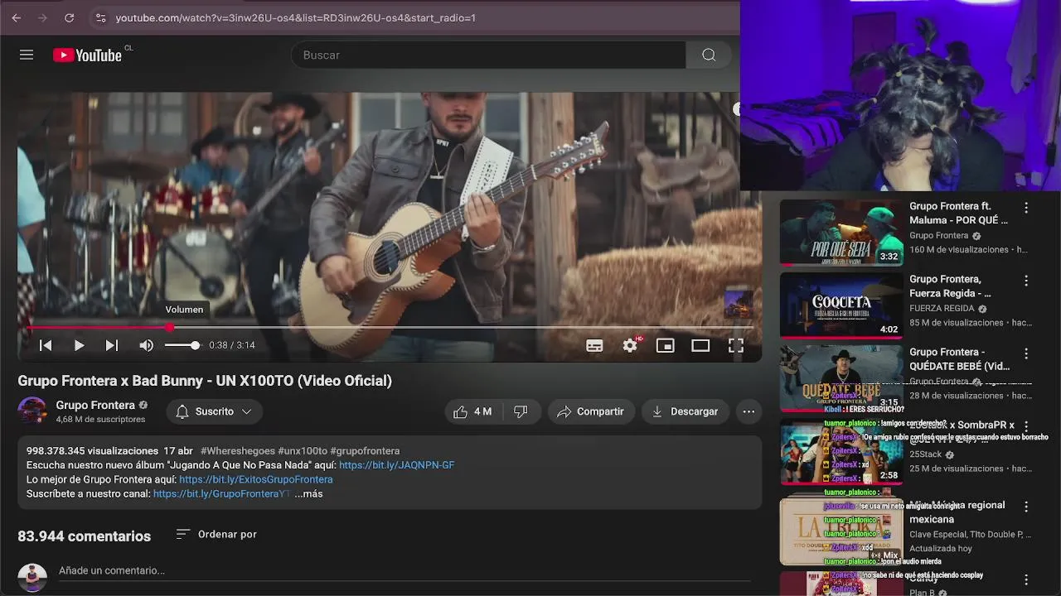
Task: Open more actions three-dot button below video
Action: pos(749,411)
